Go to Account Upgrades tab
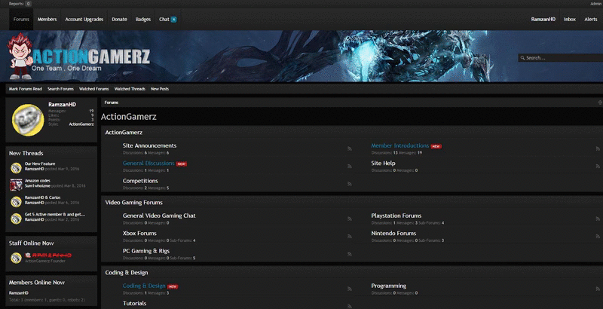The height and width of the screenshot is (309, 603). click(84, 19)
